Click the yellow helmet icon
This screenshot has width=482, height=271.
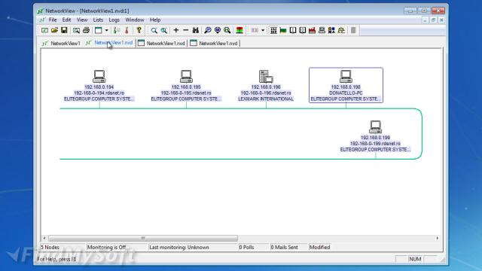coord(341,30)
